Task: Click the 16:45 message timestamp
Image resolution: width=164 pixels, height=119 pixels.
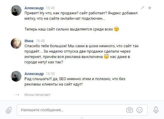Action: [50, 8]
